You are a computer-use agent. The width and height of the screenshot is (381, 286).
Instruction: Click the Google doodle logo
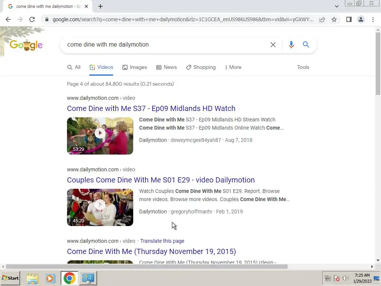[26, 45]
